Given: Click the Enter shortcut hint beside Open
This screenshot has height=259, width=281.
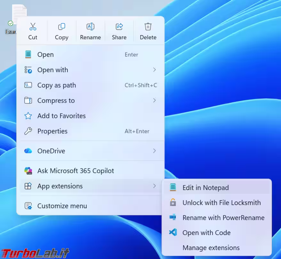Looking at the screenshot, I should click(131, 55).
